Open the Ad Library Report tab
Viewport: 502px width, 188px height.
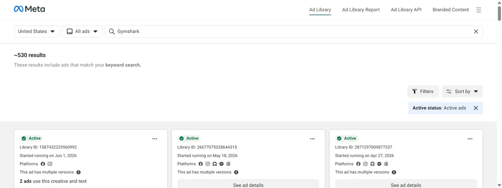click(x=361, y=10)
